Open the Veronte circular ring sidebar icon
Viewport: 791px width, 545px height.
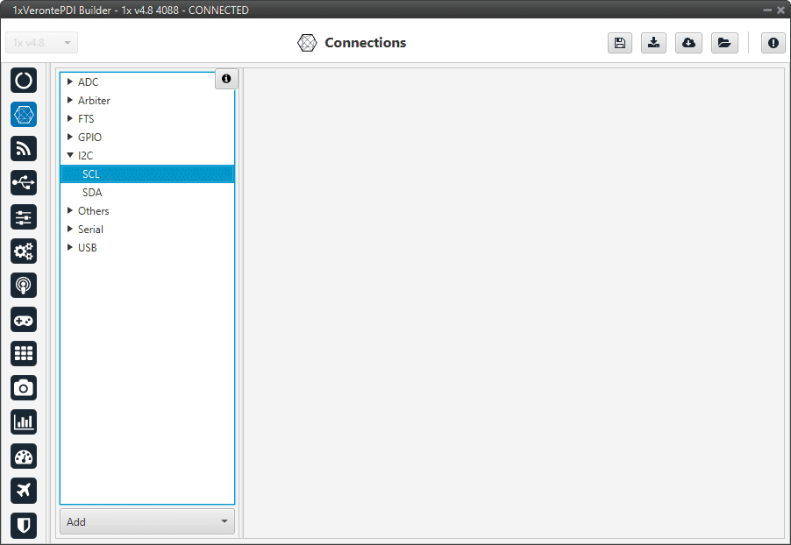(24, 80)
